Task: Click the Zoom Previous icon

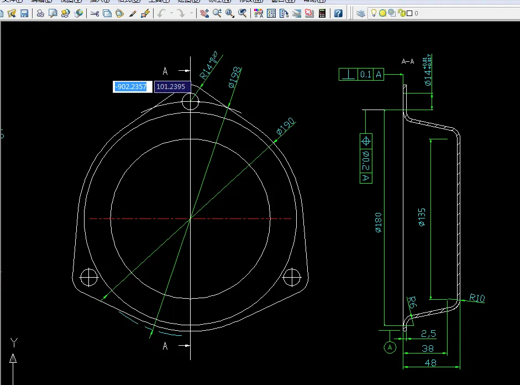Action: pyautogui.click(x=243, y=13)
